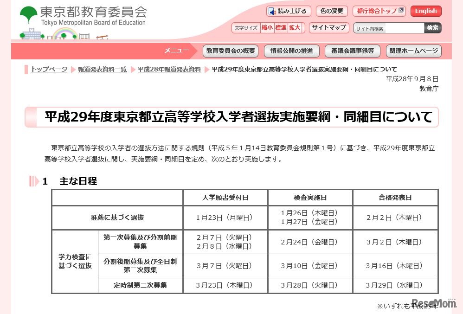This screenshot has width=463, height=314.
Task: Open the 審議会議事録等 menu
Action: tap(353, 51)
